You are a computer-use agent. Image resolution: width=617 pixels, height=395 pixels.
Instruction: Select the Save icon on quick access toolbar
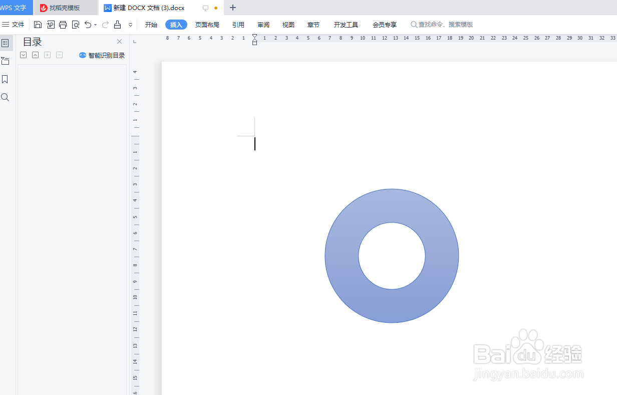(x=38, y=24)
